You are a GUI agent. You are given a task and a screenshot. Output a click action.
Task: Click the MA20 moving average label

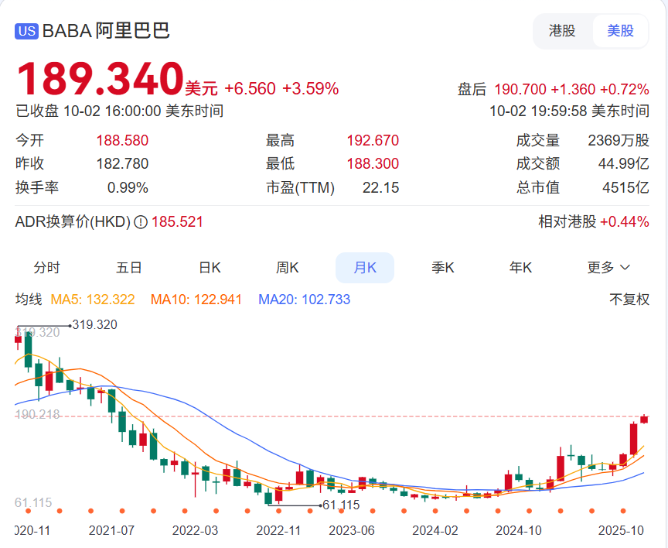click(304, 300)
